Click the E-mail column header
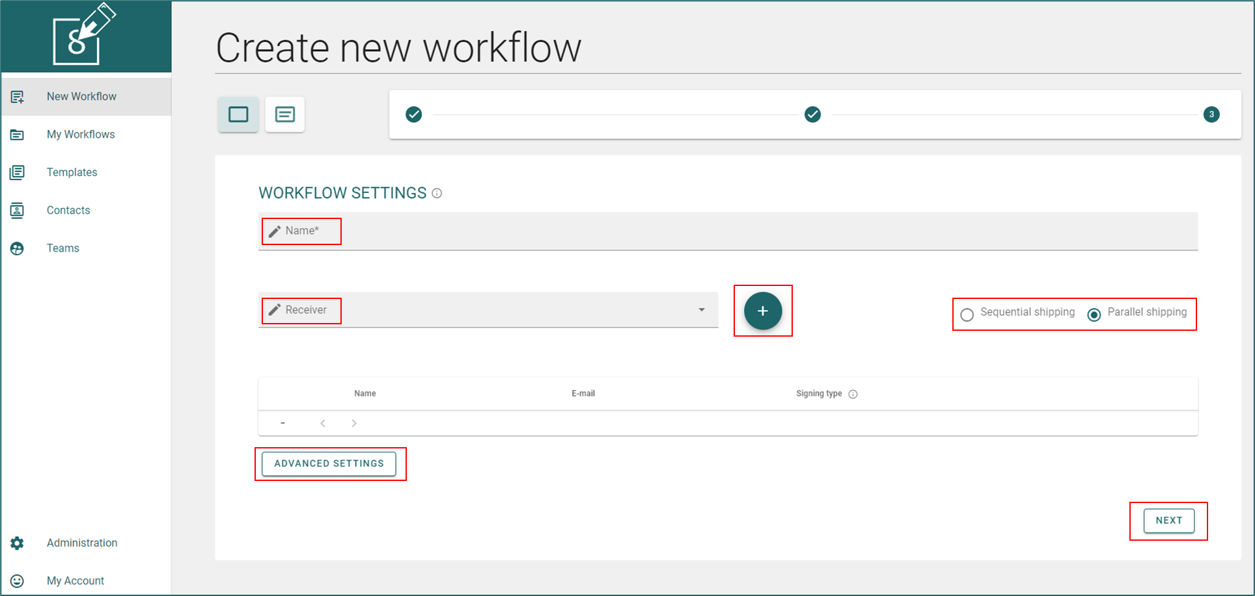Image resolution: width=1255 pixels, height=596 pixels. 583,393
